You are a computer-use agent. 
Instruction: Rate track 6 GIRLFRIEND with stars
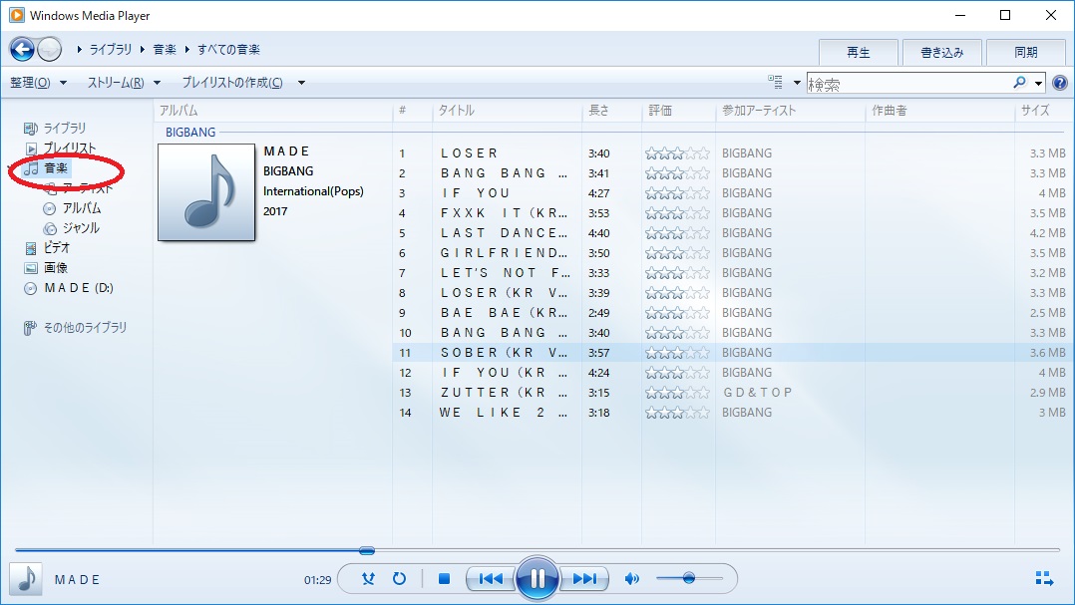[677, 253]
